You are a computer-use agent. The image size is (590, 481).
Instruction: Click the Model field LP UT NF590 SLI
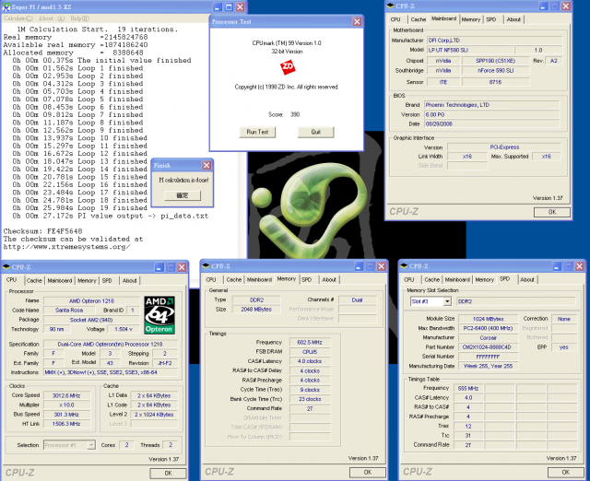point(470,50)
